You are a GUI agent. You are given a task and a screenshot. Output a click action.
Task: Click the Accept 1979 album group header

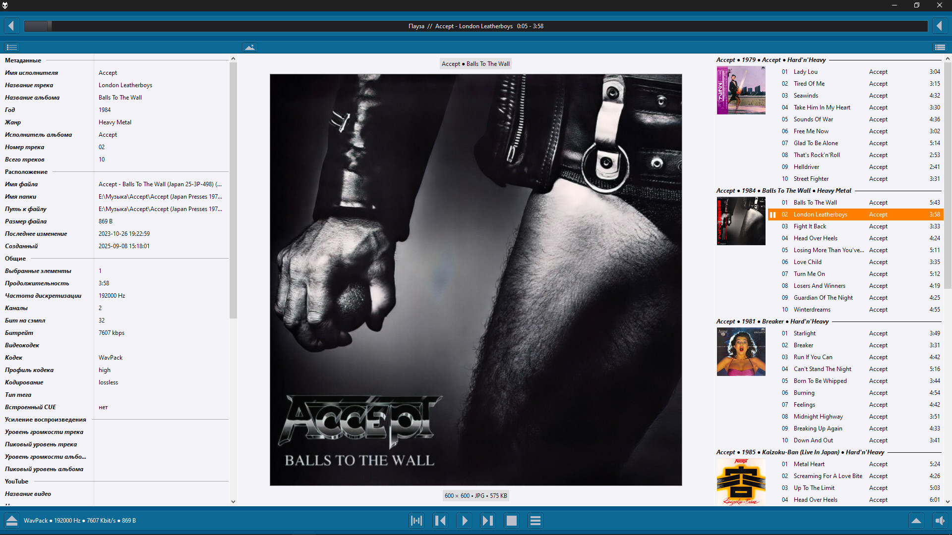pos(771,60)
